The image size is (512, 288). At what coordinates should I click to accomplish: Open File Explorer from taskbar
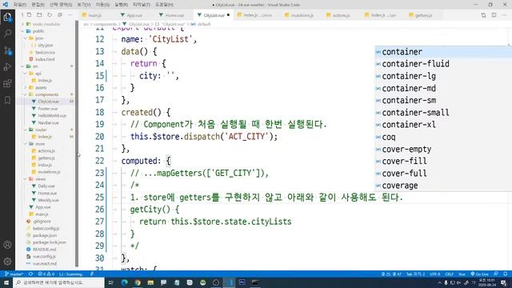pos(150,282)
